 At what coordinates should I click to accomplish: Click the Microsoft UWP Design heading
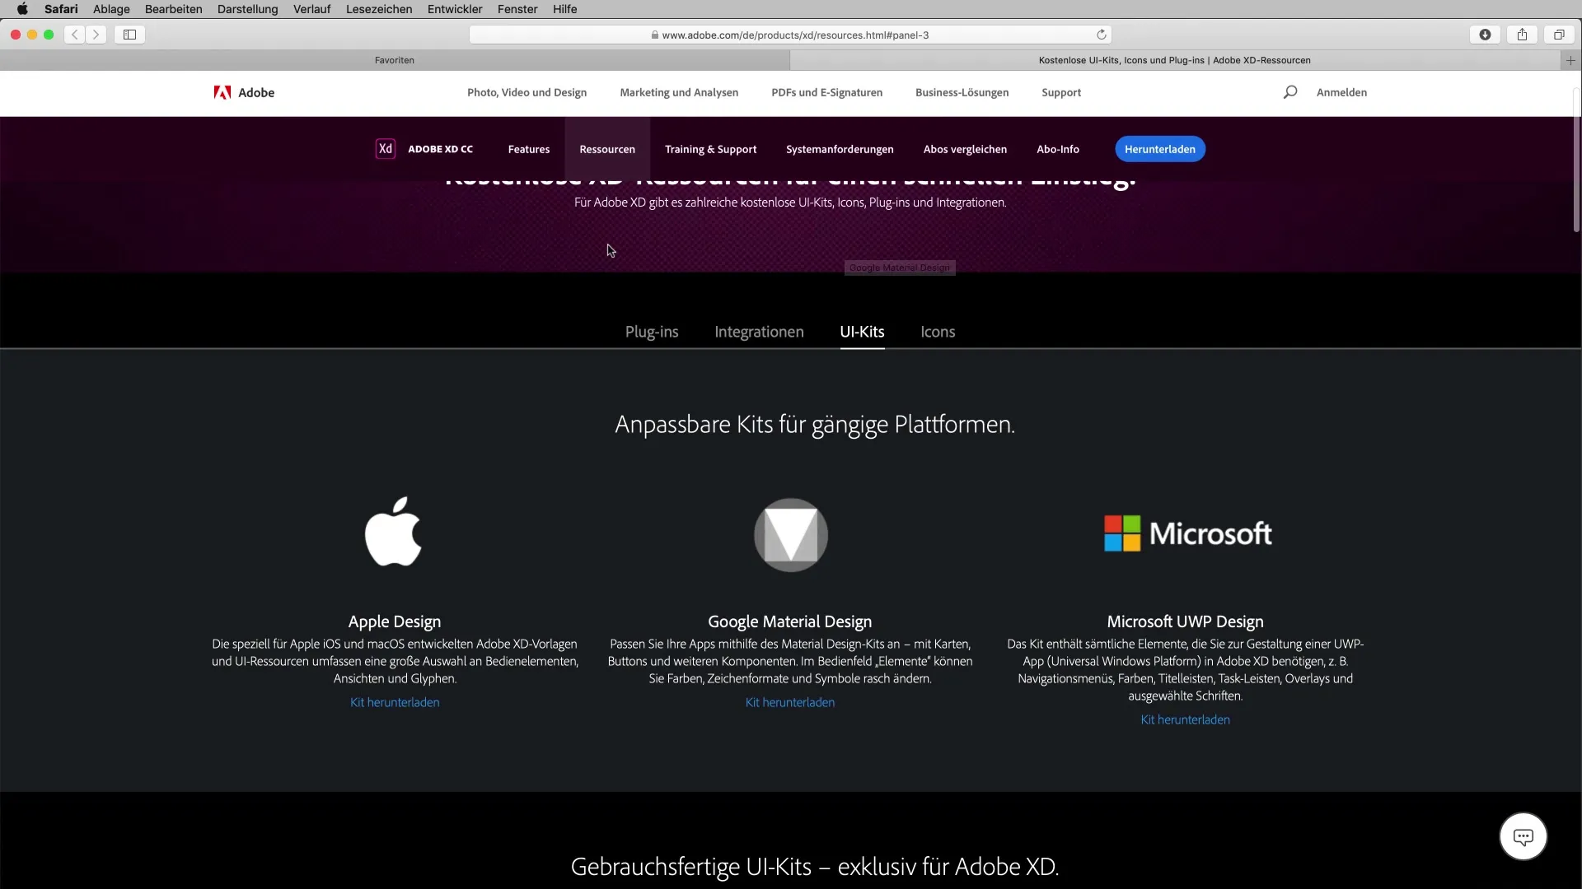[1185, 621]
